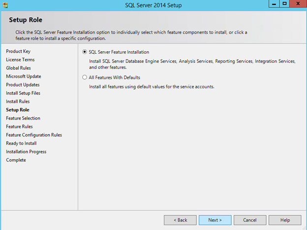
Task: Open Help for setup
Action: 285,220
